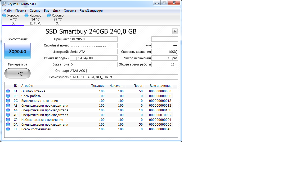Open the Вид menu
This screenshot has width=305, height=171.
[x=47, y=11]
